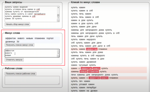
Task: Click resize grip of Ваши запросы textarea
Action: pyautogui.click(x=58, y=21)
